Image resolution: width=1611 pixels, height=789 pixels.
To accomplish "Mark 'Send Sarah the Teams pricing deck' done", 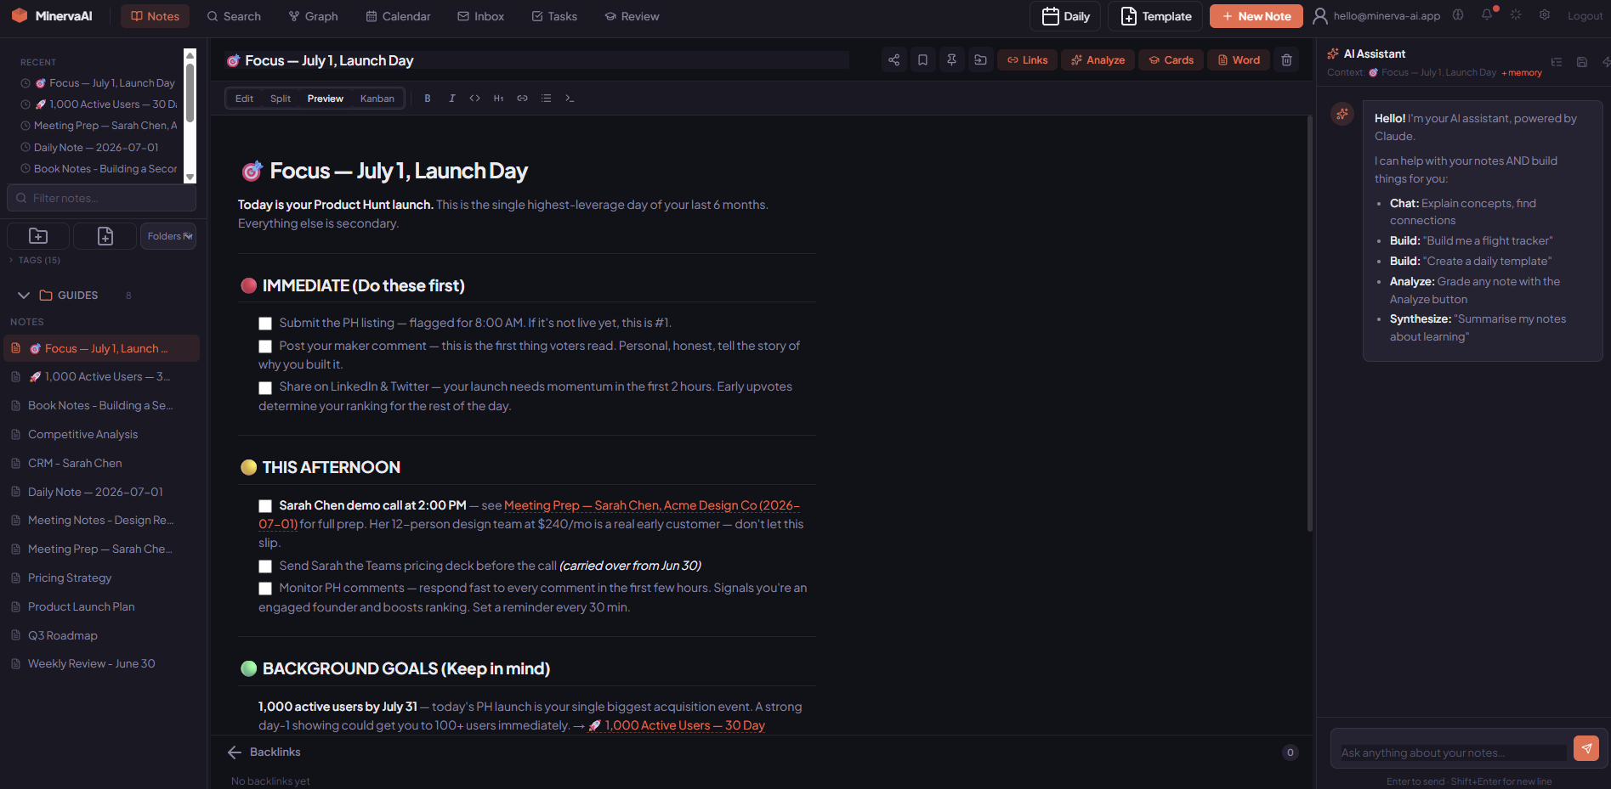I will 265,566.
